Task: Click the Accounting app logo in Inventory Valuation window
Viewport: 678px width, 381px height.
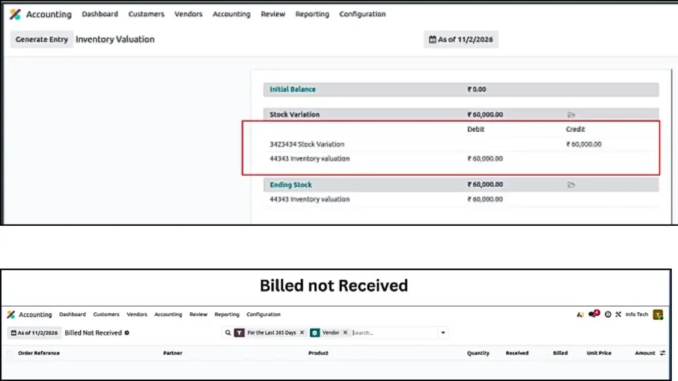Action: pos(15,15)
